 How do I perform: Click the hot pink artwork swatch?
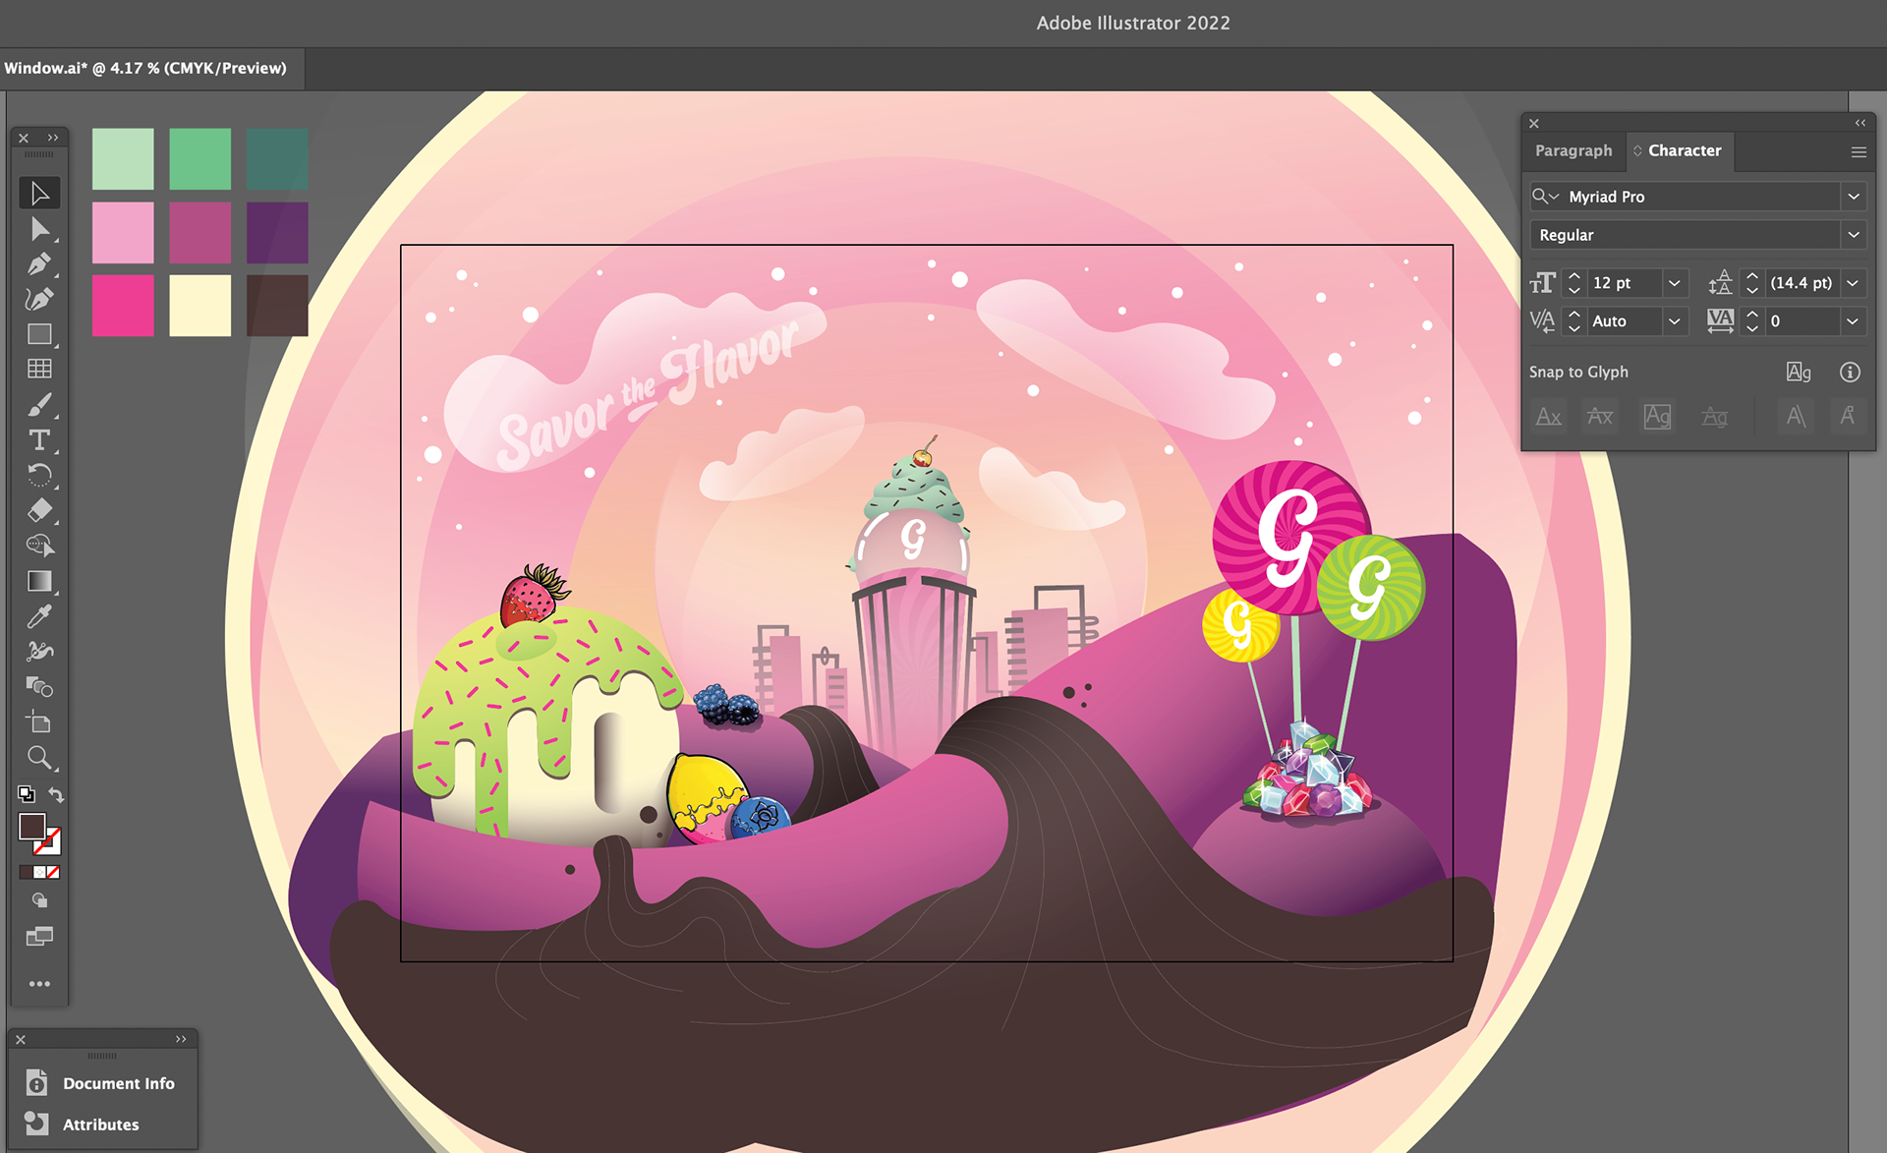[x=123, y=306]
